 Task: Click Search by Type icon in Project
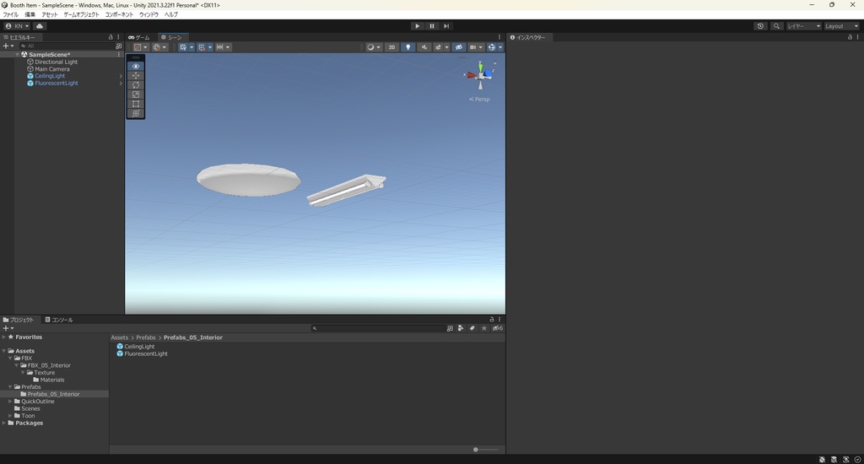(461, 328)
